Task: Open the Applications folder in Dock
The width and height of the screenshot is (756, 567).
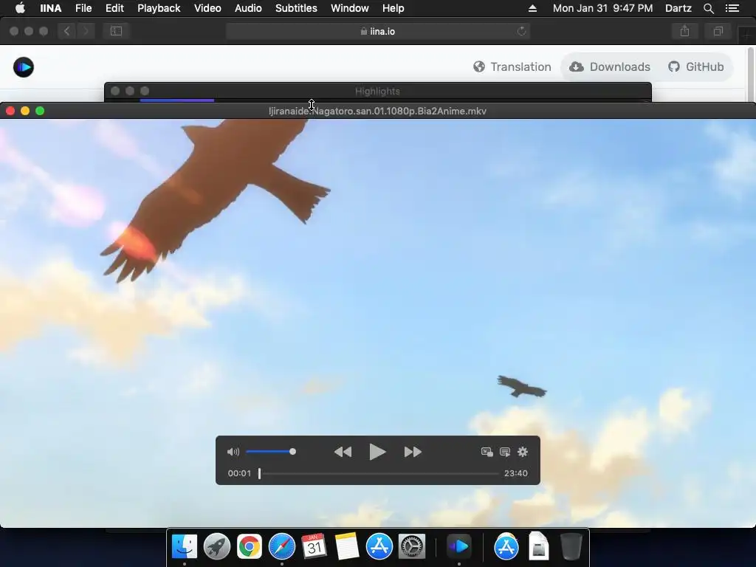Action: [x=506, y=546]
